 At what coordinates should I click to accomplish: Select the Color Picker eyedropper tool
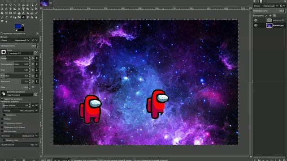tap(36, 5)
